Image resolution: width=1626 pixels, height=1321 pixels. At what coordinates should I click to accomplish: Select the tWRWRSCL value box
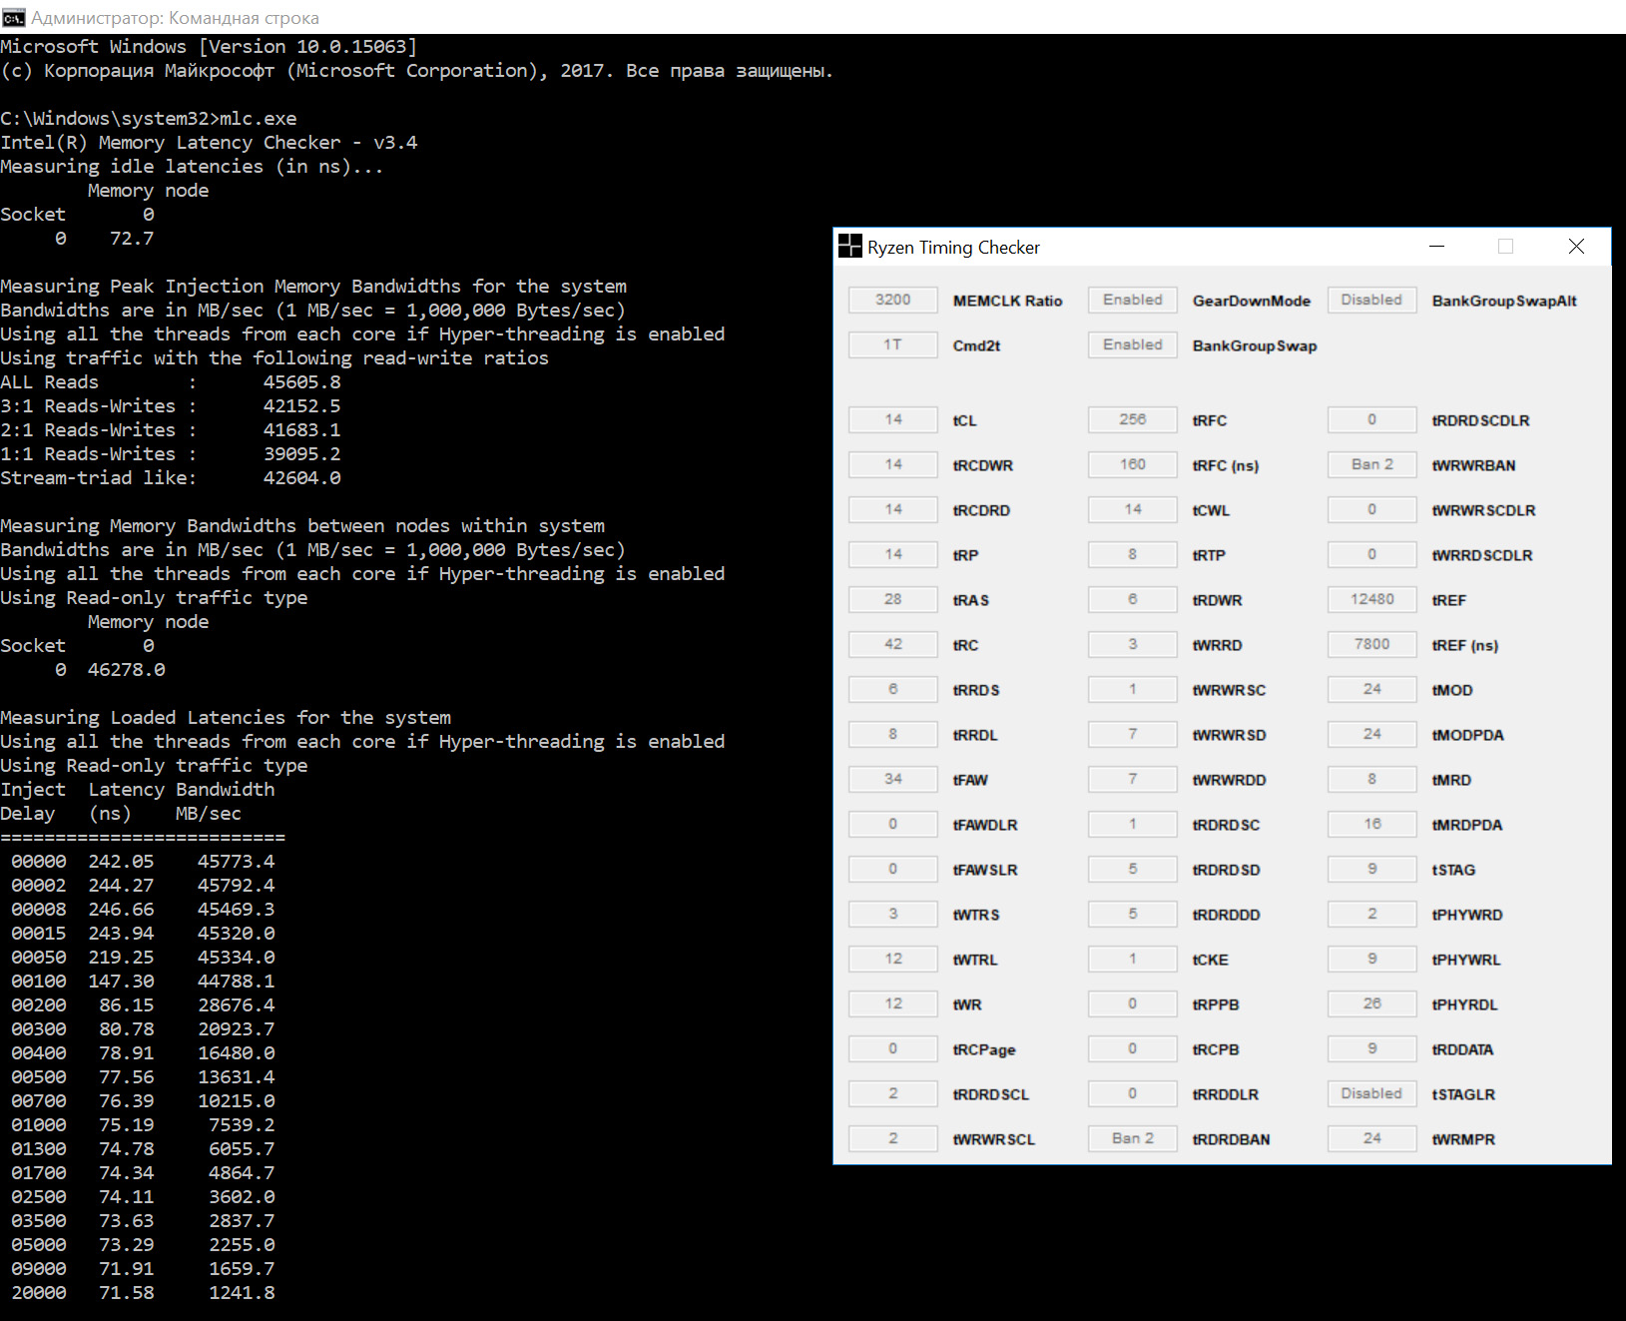point(892,1138)
